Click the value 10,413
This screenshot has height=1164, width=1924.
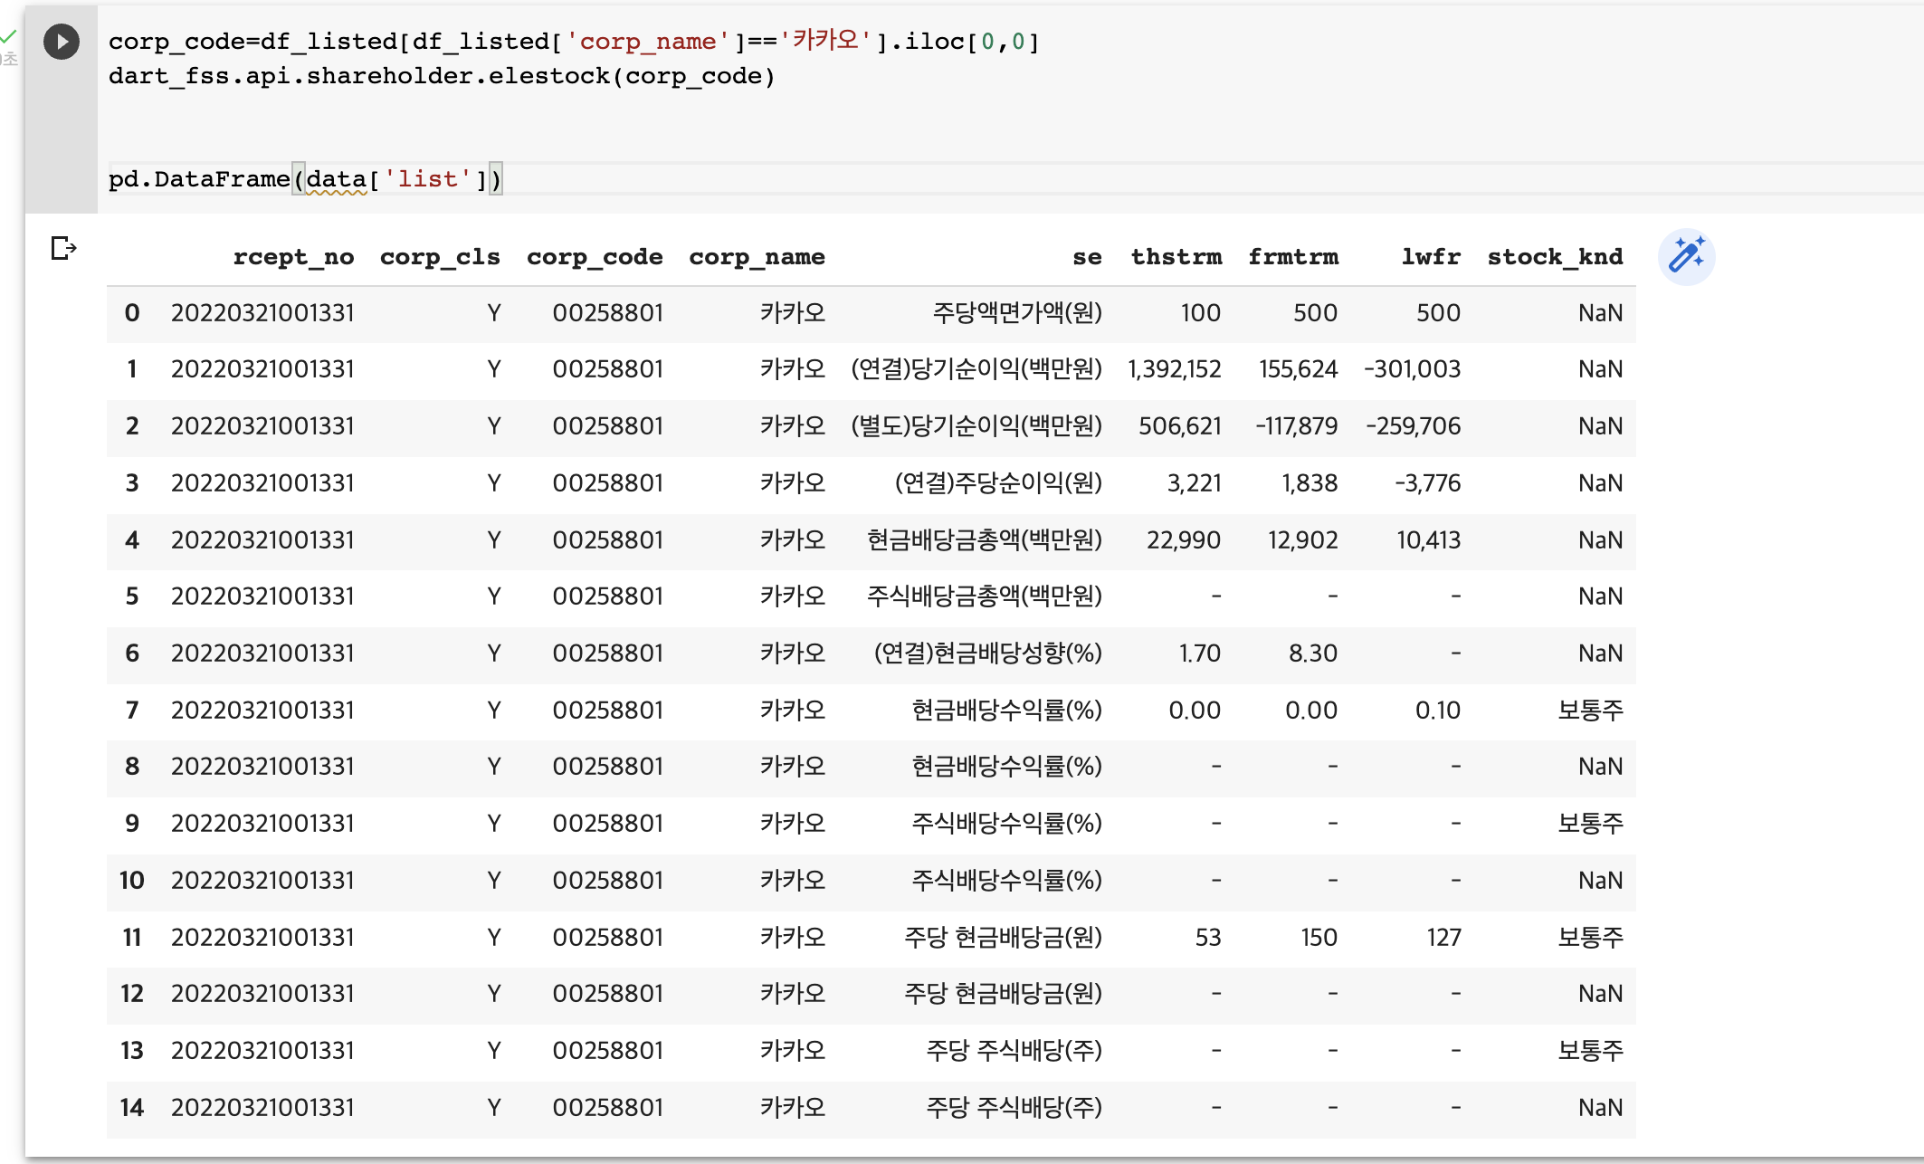pyautogui.click(x=1428, y=540)
